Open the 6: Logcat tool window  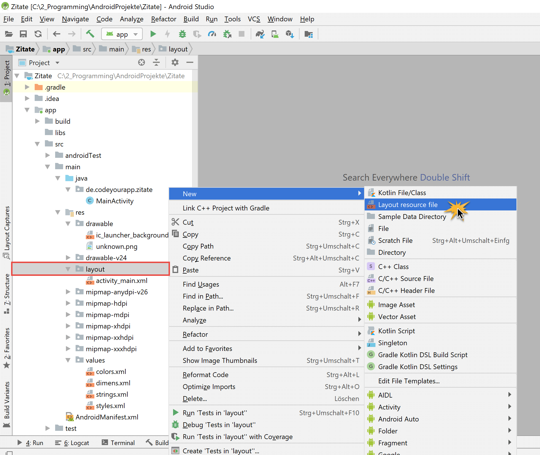(72, 443)
